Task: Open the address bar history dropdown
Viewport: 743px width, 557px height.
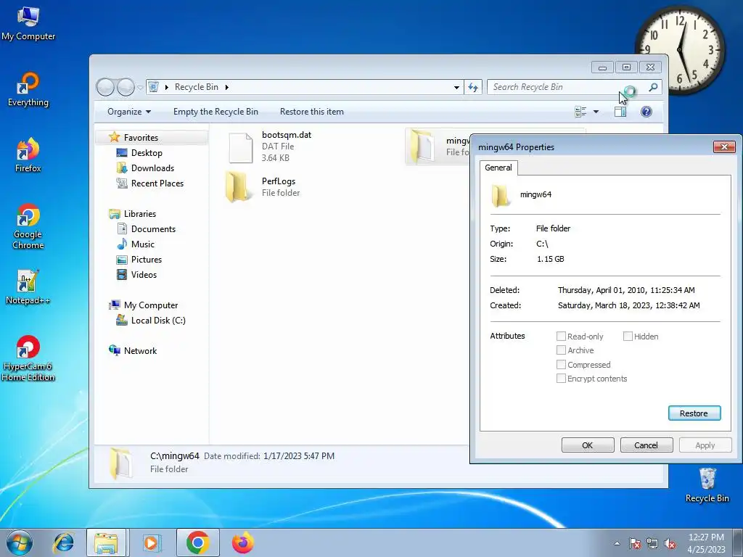Action: [x=456, y=87]
